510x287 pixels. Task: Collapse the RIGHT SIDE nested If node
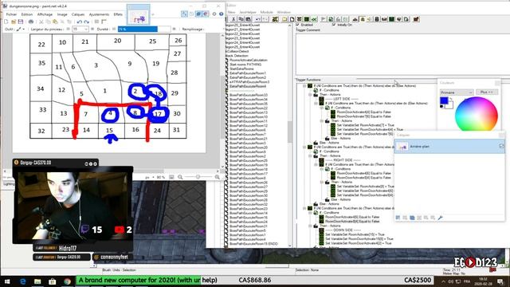(x=316, y=164)
